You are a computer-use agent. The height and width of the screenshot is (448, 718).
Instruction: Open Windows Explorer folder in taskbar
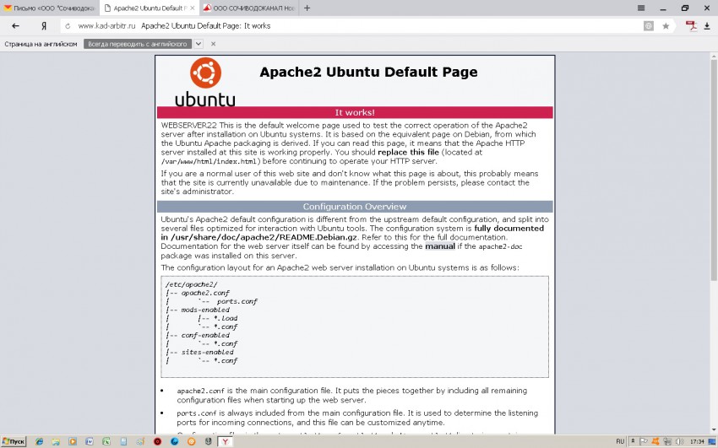point(56,441)
